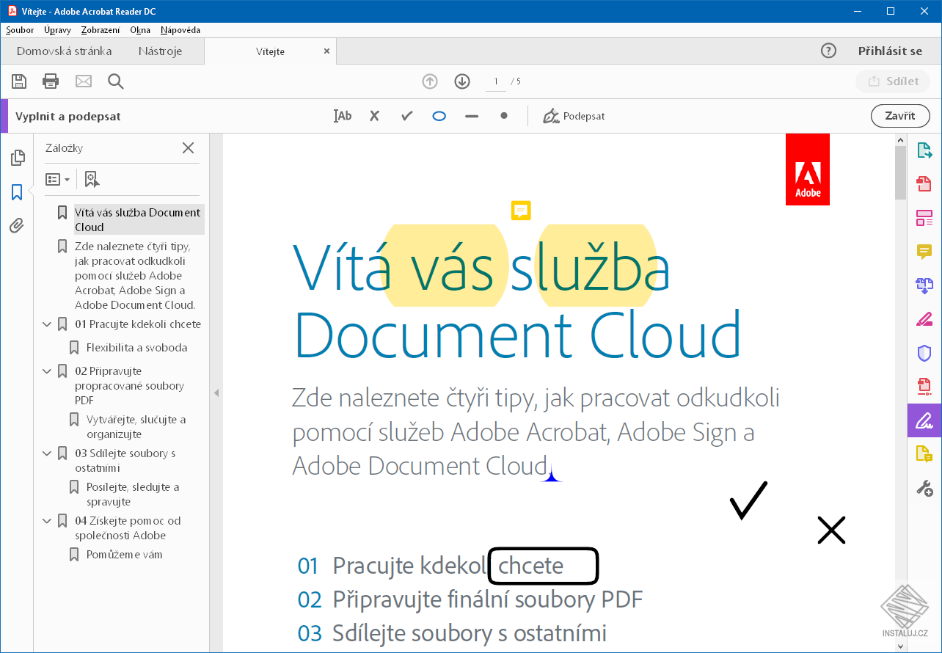The height and width of the screenshot is (653, 942).
Task: Print the document with the printer icon
Action: [x=51, y=81]
